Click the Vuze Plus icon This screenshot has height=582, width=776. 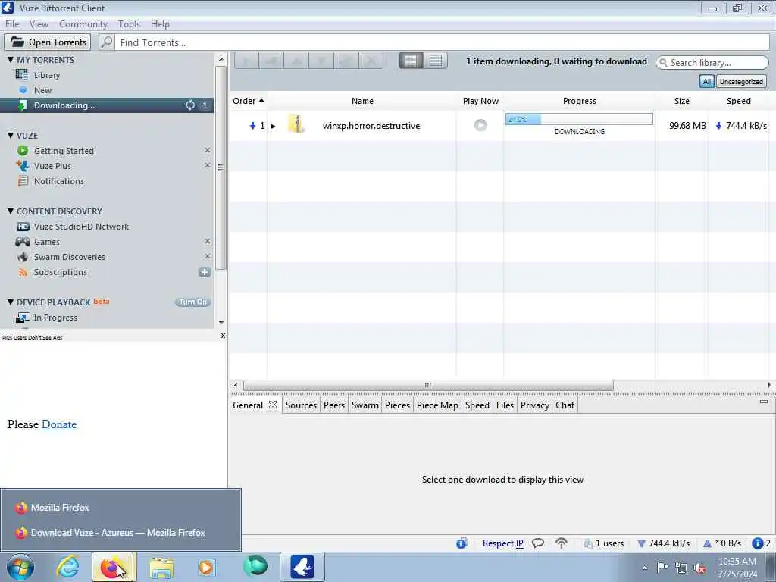[x=22, y=166]
